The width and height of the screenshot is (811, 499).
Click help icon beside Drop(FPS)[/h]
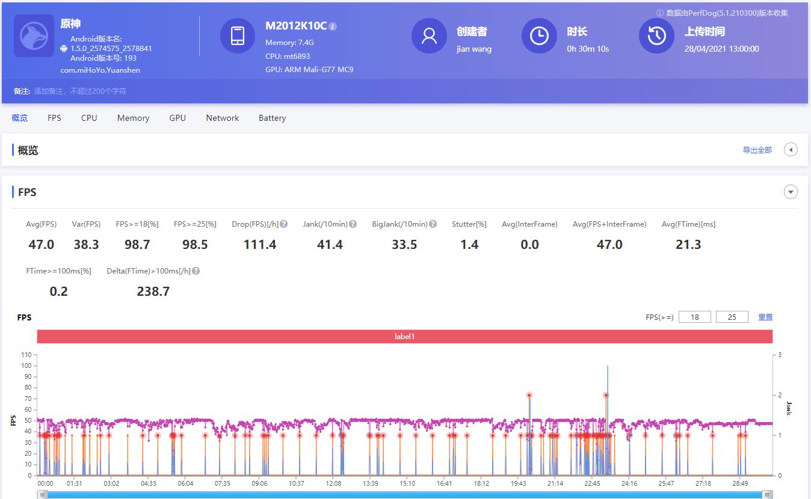coord(283,224)
